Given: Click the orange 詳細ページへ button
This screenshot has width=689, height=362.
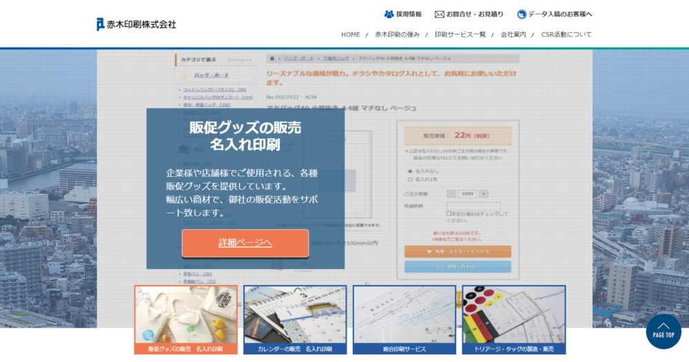Looking at the screenshot, I should click(x=245, y=243).
